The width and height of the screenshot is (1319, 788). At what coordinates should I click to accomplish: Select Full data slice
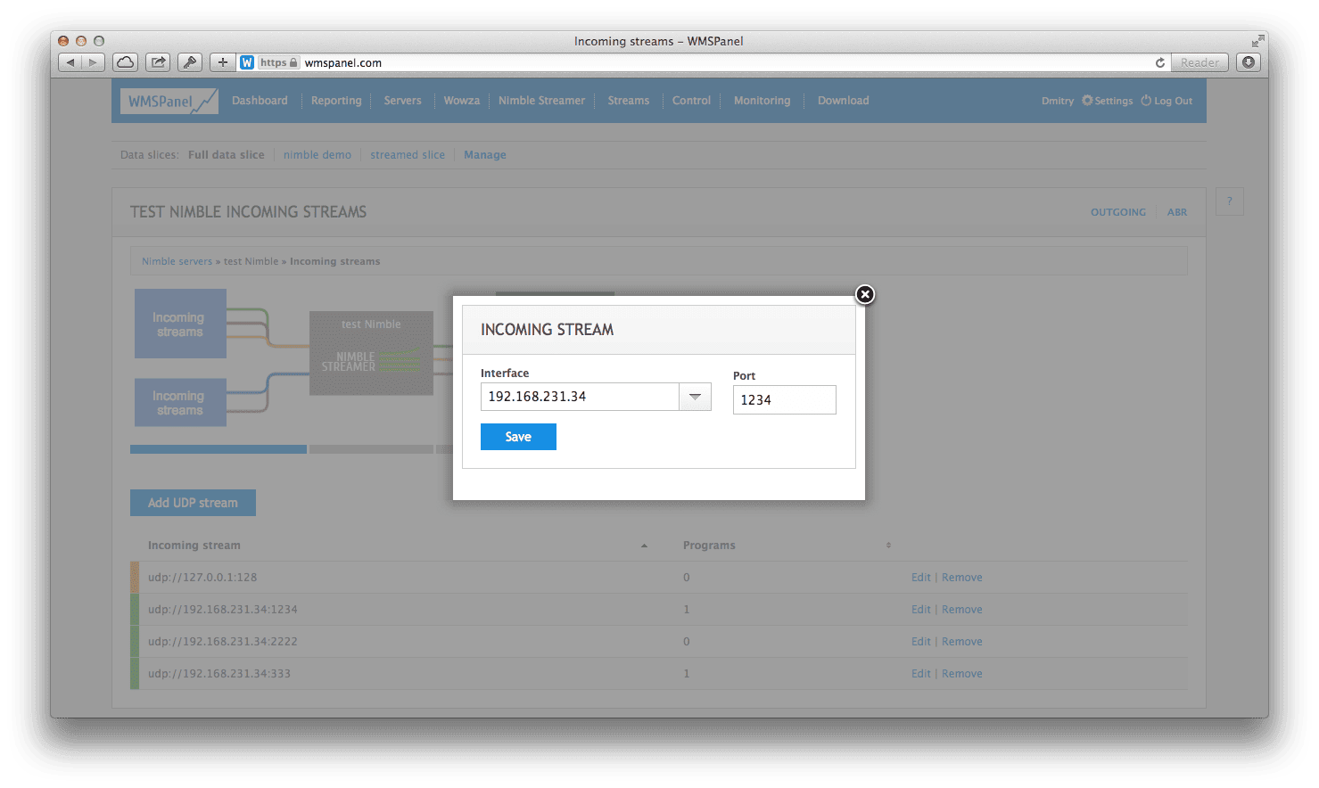point(227,155)
